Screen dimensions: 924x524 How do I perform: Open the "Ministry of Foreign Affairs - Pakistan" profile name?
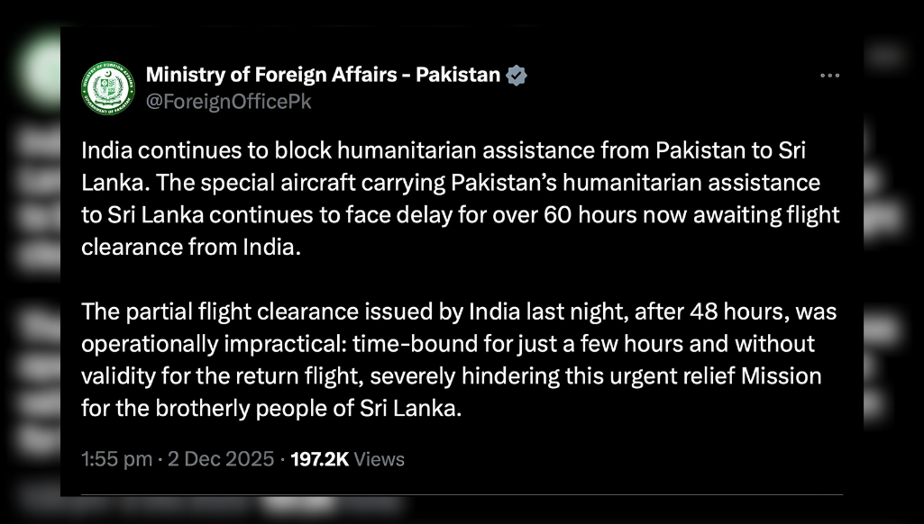(322, 76)
